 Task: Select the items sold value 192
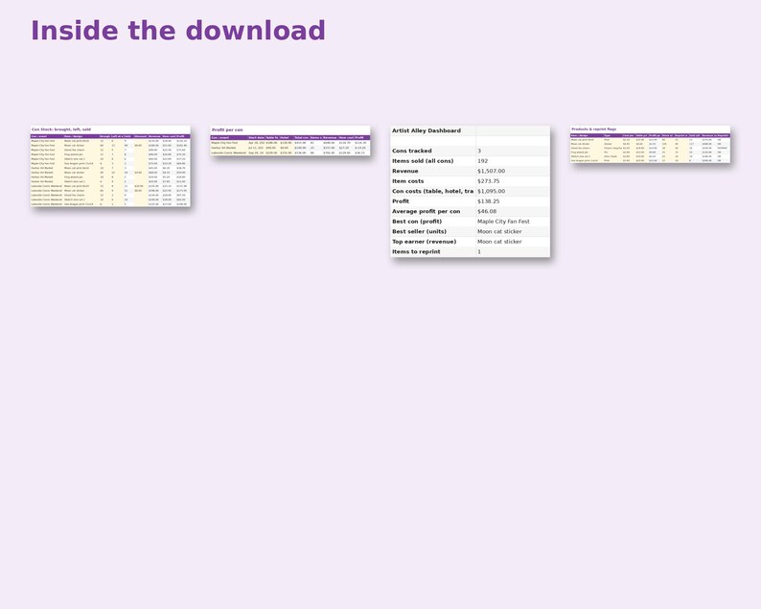482,161
